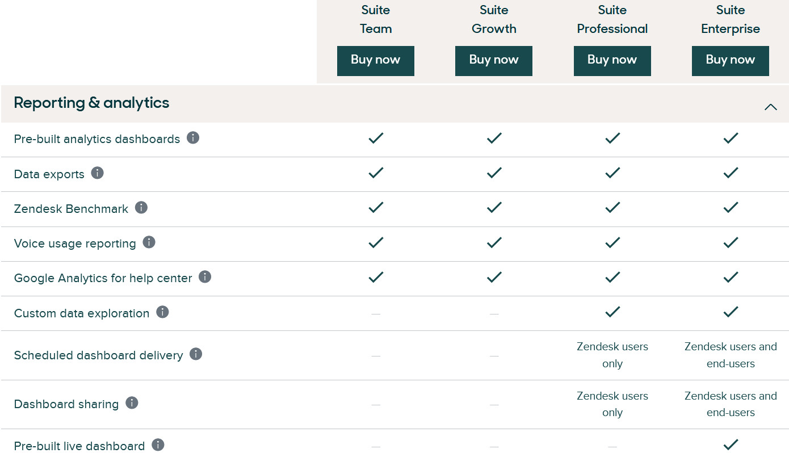Click Suite Team checkmark for Pre-built analytics dashboards

point(376,138)
